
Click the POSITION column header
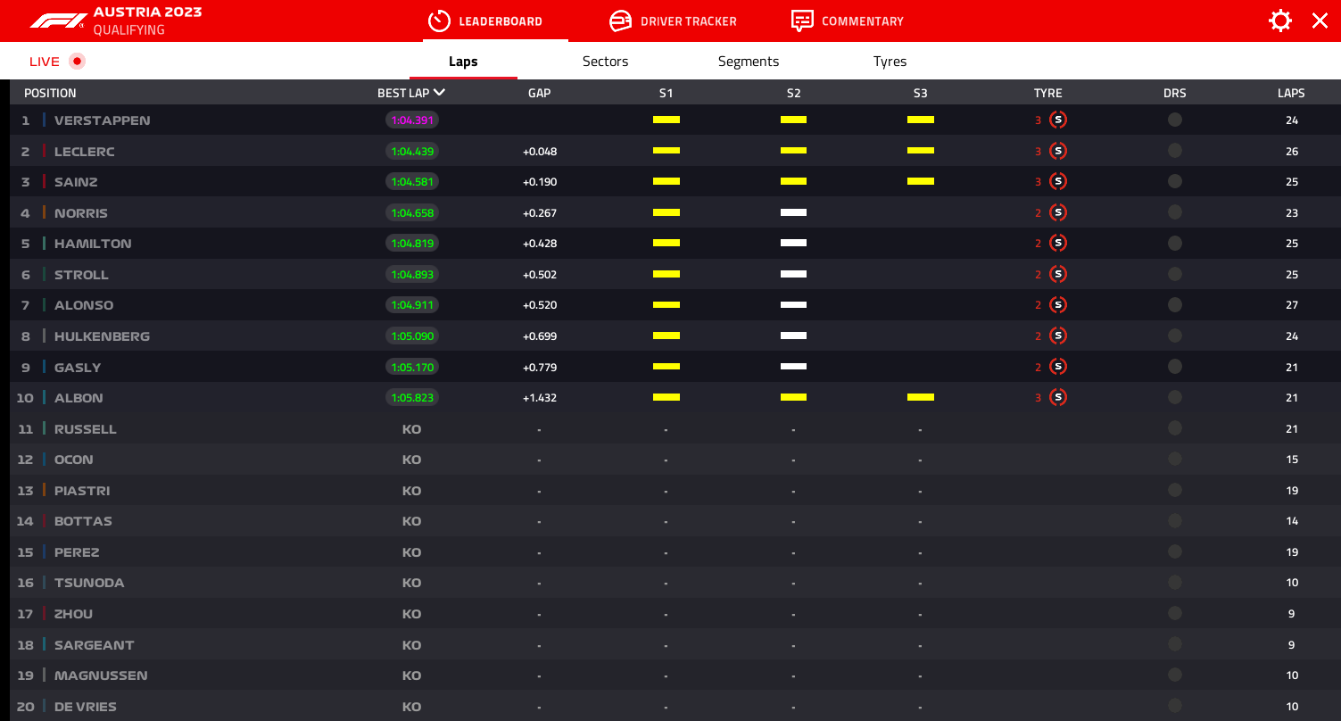click(50, 93)
